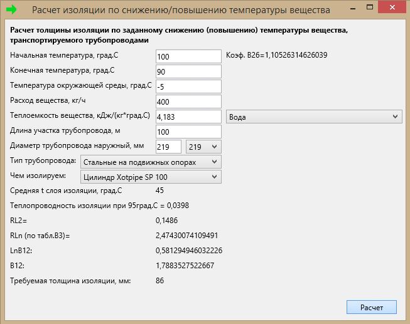Click the Конечная температура input field
The height and width of the screenshot is (324, 410).
(188, 71)
